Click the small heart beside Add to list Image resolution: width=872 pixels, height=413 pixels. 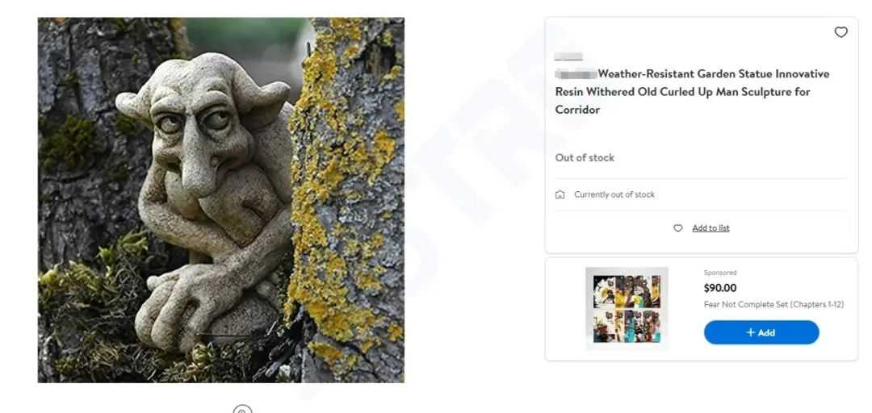(677, 228)
